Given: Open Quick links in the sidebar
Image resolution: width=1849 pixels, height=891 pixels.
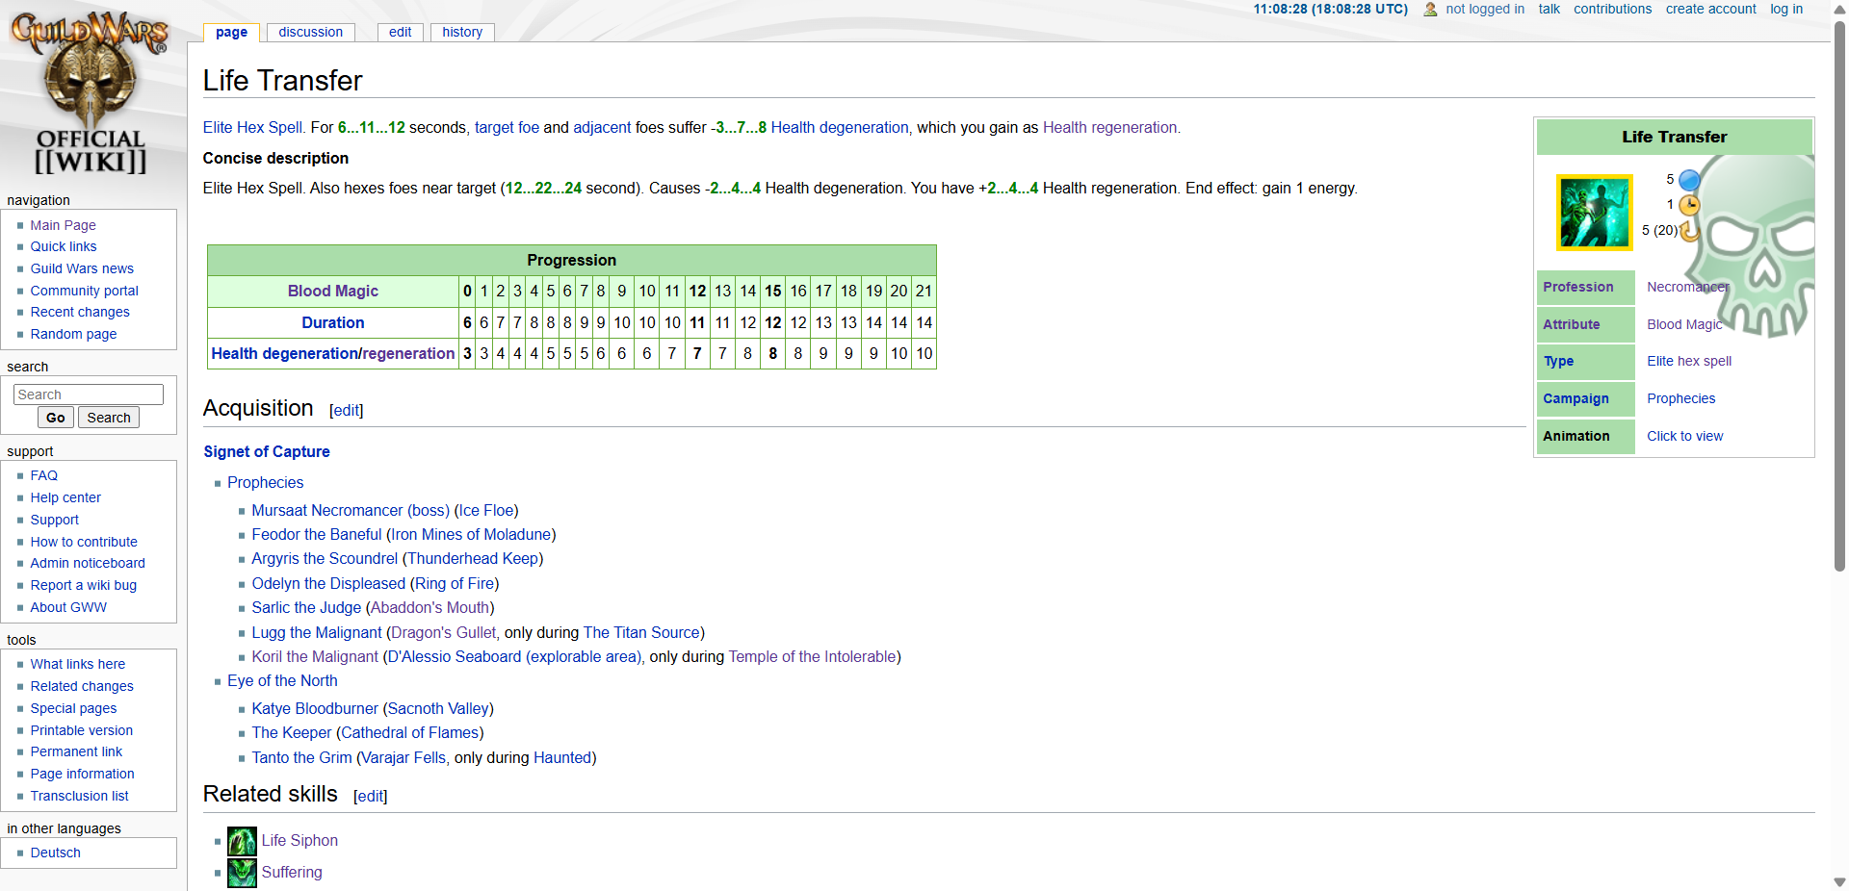Looking at the screenshot, I should coord(64,246).
